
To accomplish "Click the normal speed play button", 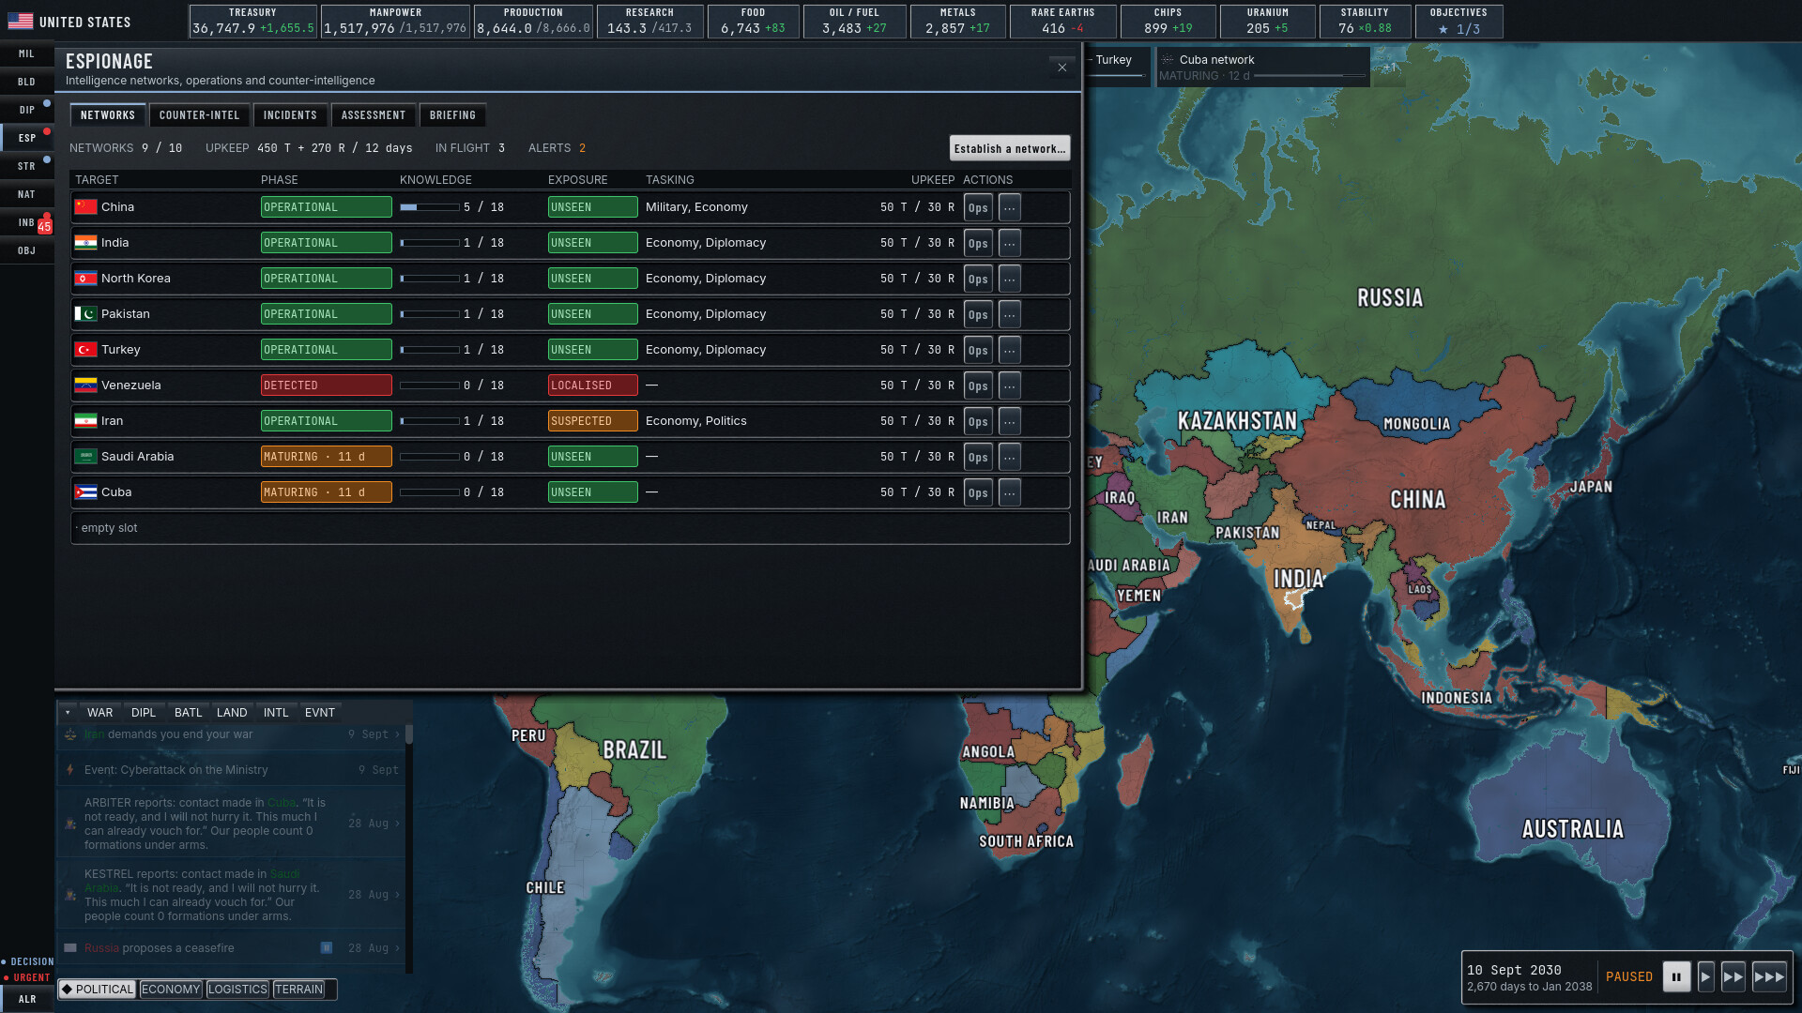I will 1706,976.
